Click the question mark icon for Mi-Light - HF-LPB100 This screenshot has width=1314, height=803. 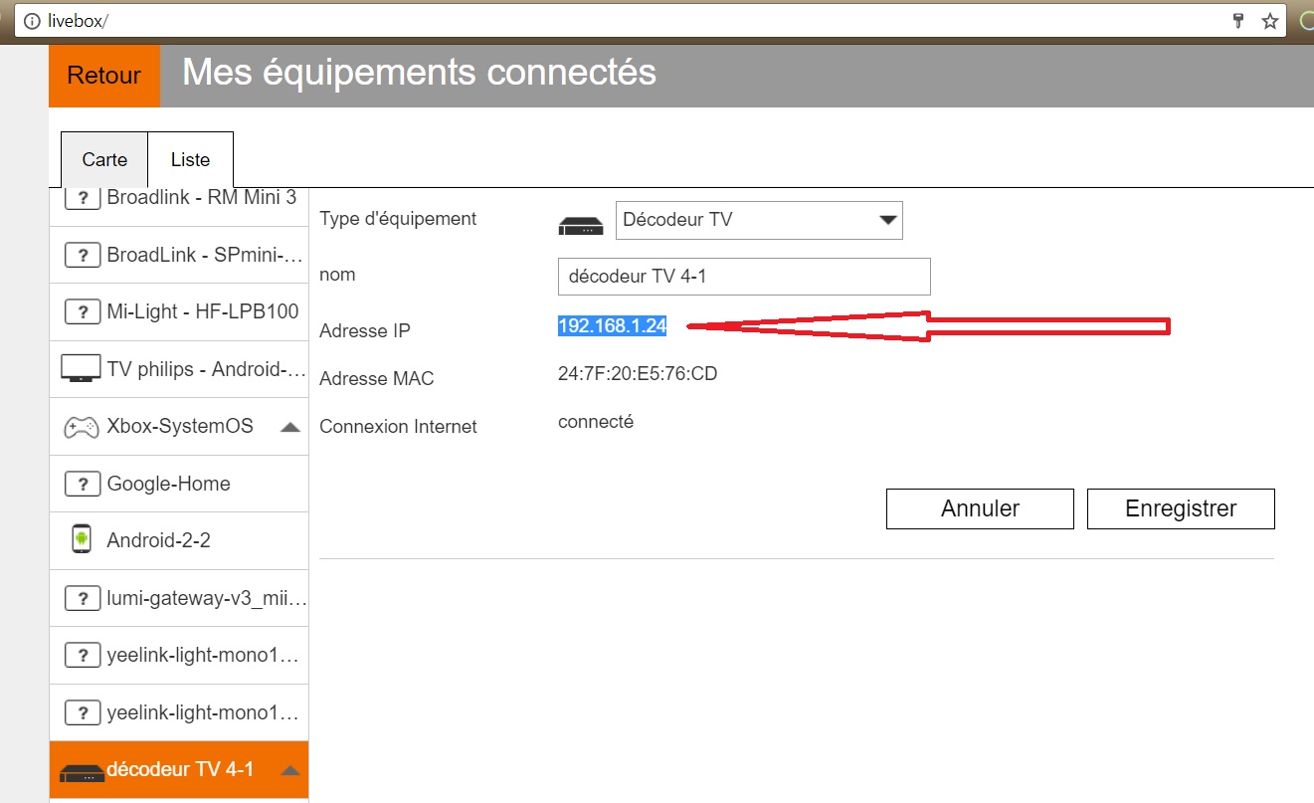(84, 311)
